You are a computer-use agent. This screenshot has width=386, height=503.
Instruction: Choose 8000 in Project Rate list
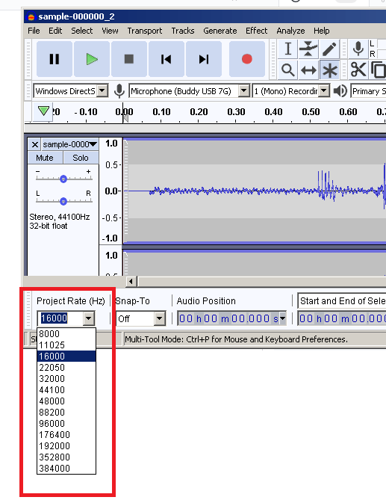(66, 333)
